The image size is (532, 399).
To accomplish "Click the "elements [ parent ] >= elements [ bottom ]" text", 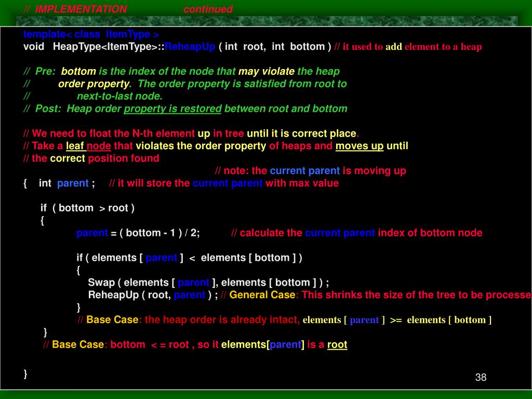I will 397,320.
